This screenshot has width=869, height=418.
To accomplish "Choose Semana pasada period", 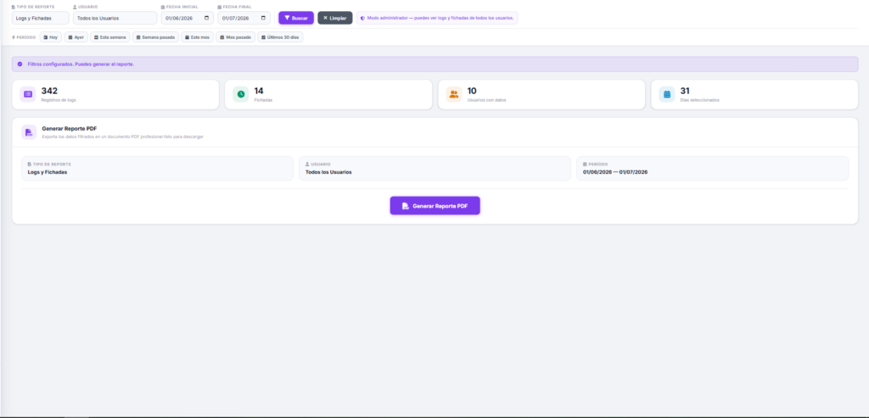I will click(155, 37).
